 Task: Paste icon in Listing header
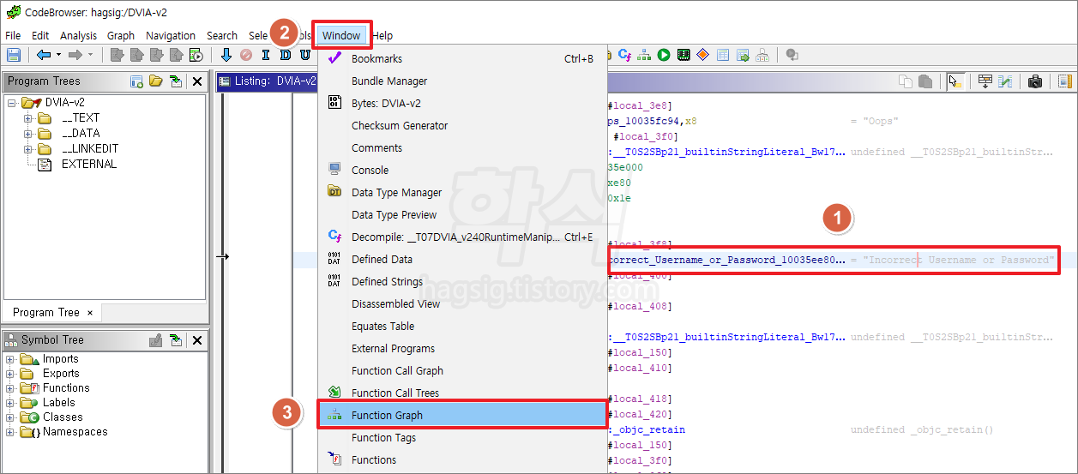(925, 81)
